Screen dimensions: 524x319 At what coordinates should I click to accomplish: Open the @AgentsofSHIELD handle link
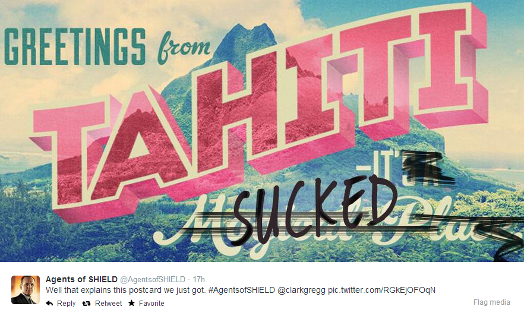tap(152, 279)
